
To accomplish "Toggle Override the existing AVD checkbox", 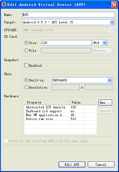I will (x=6, y=141).
